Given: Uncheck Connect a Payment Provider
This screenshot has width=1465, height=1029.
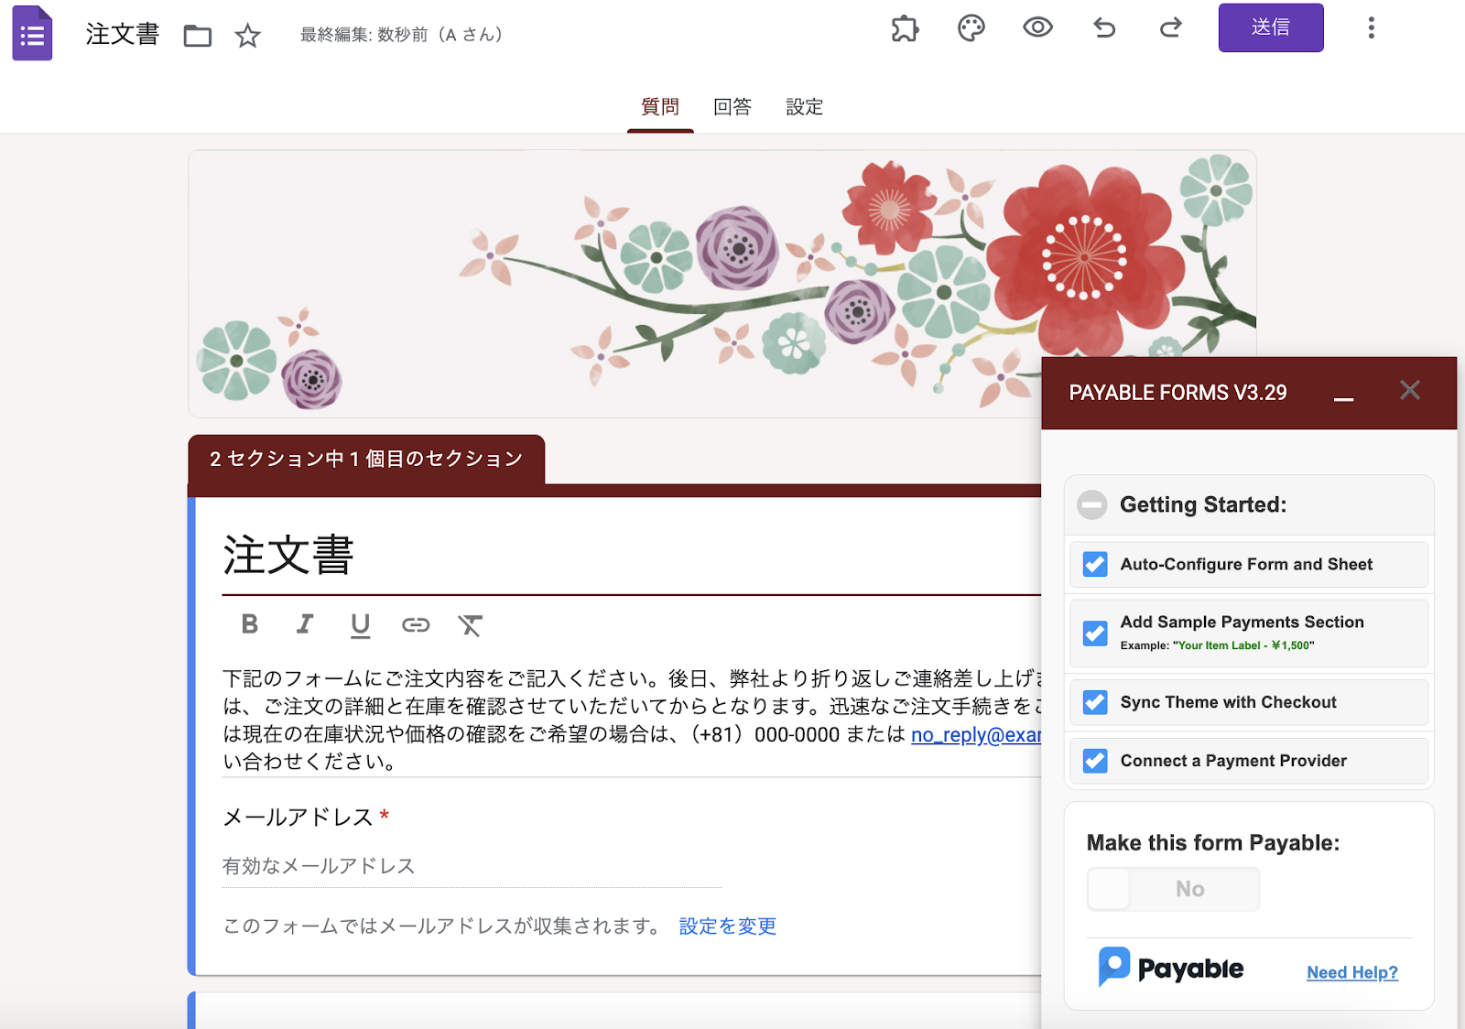Looking at the screenshot, I should pos(1095,761).
